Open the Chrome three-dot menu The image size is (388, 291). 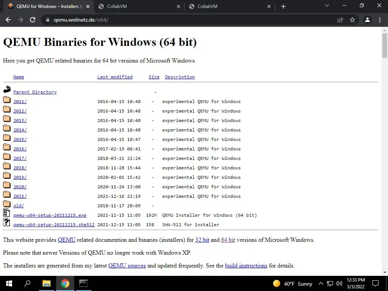380,20
